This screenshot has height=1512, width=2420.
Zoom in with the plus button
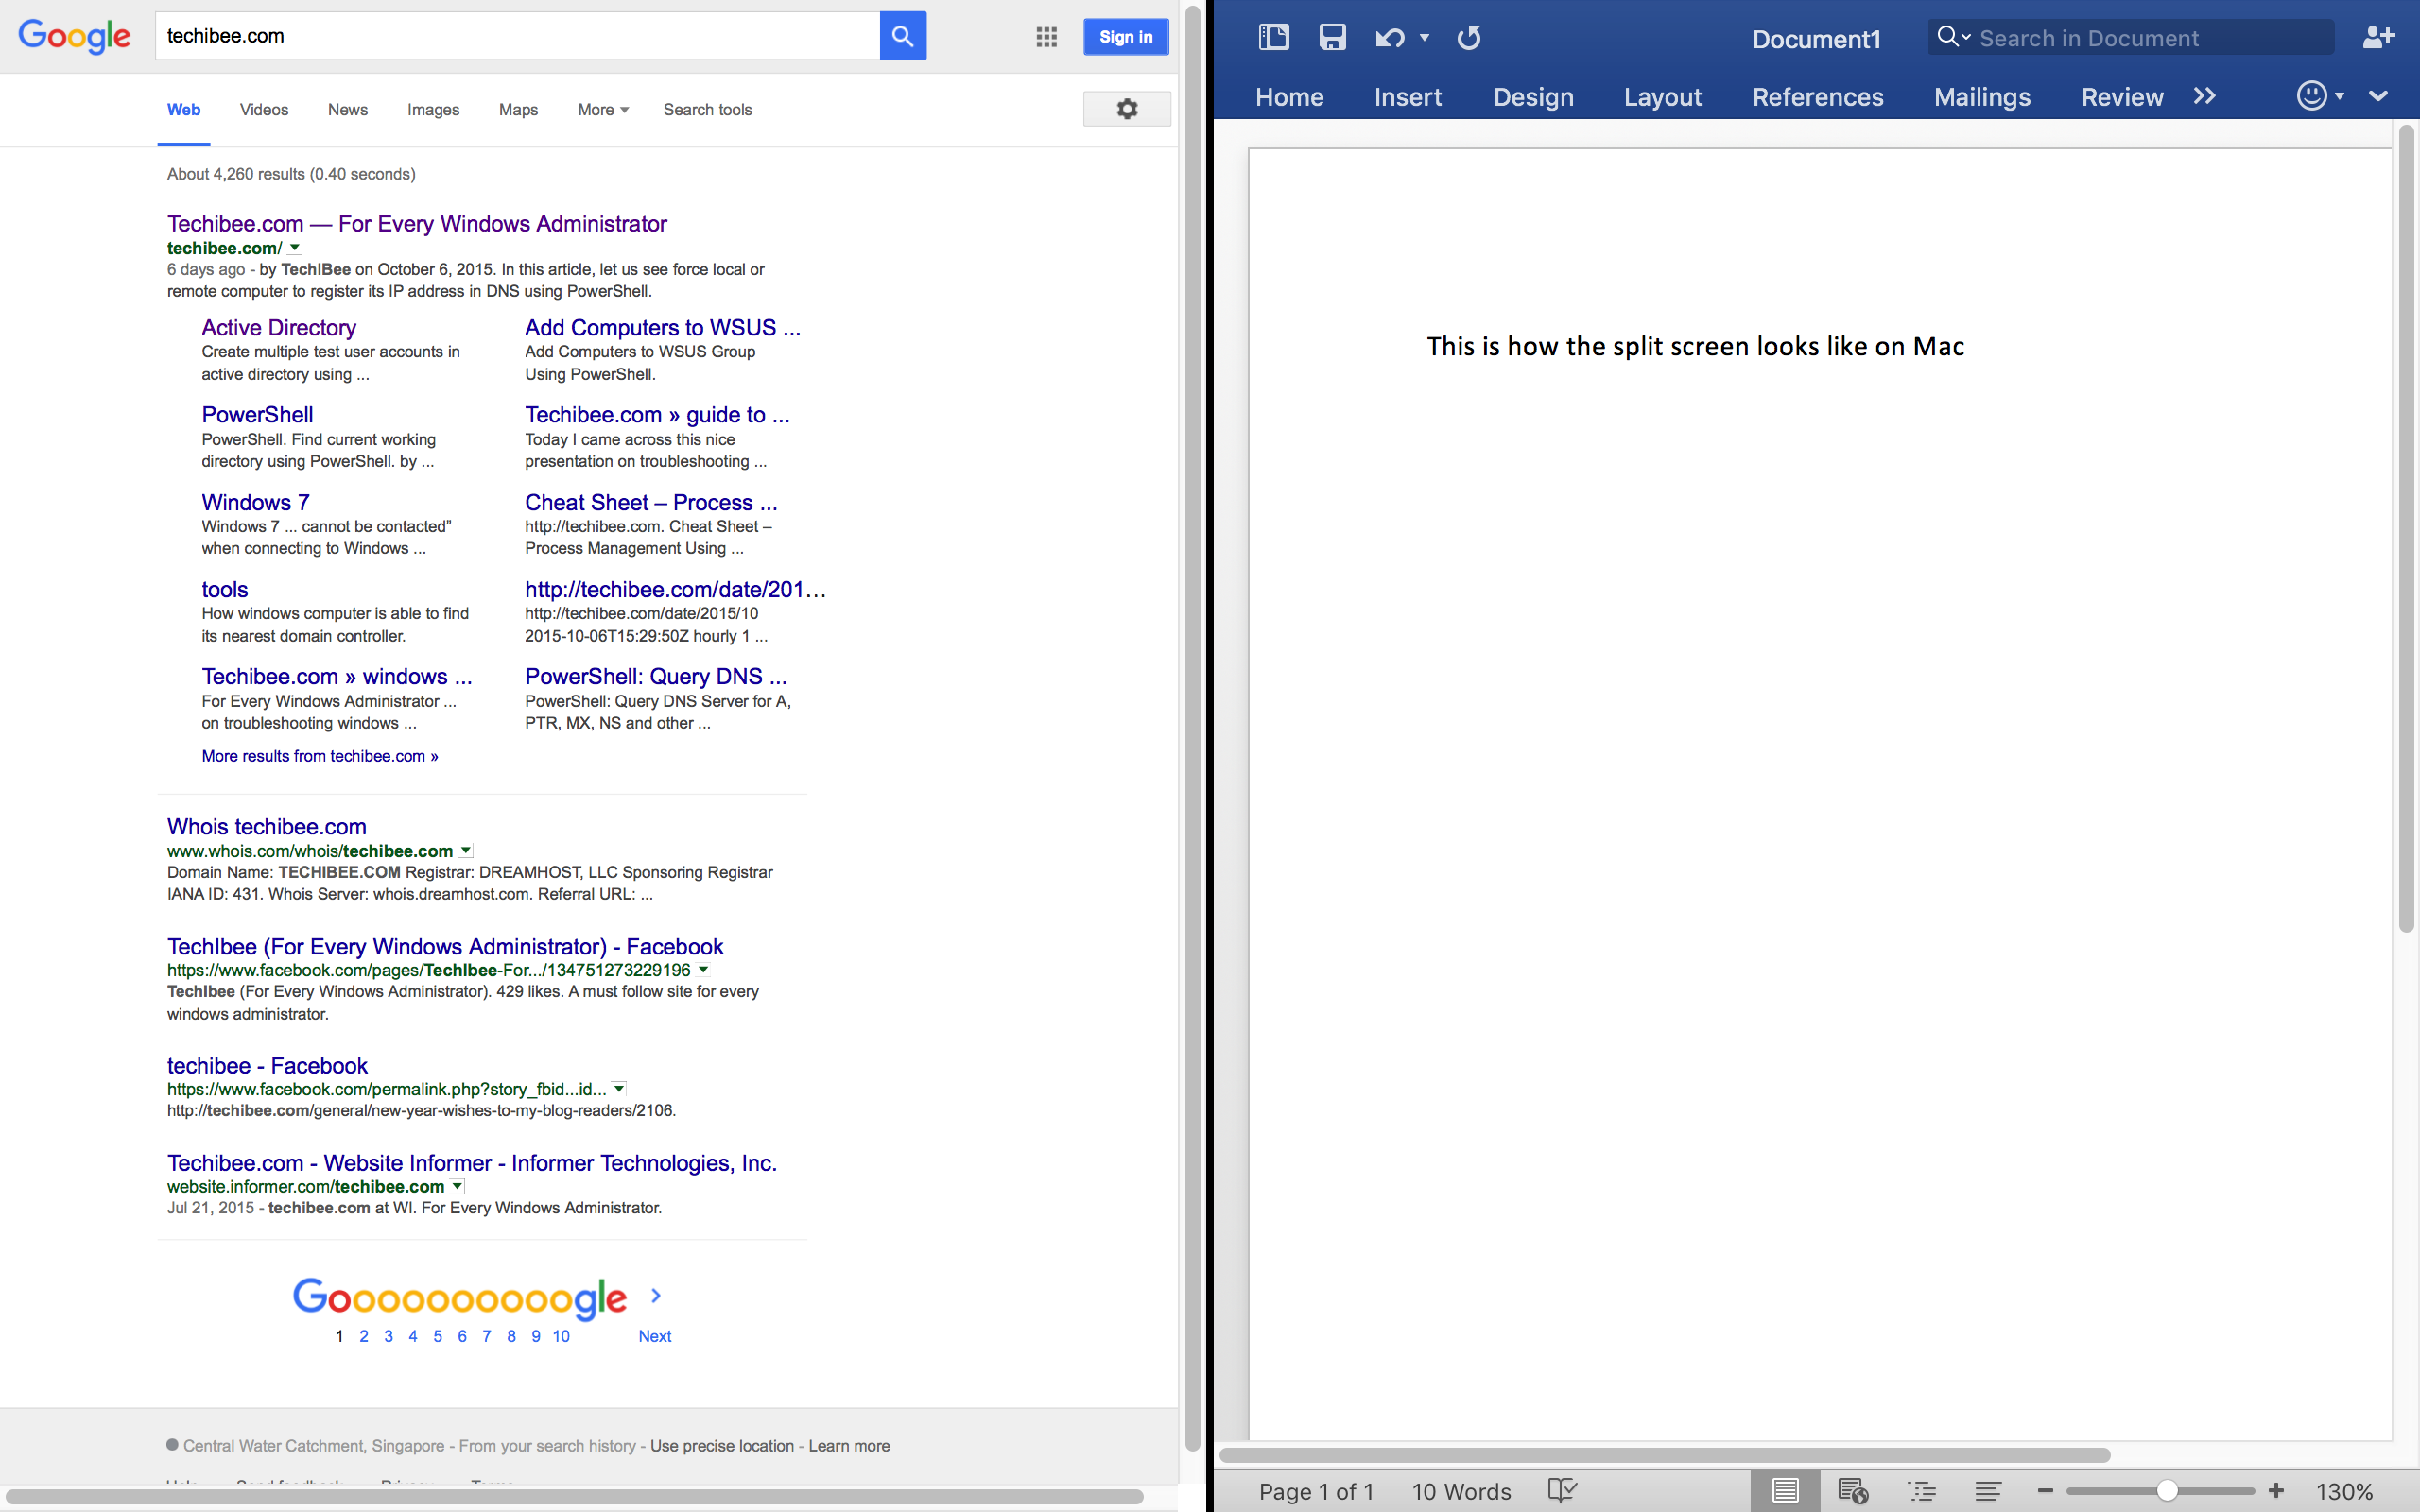point(2277,1491)
